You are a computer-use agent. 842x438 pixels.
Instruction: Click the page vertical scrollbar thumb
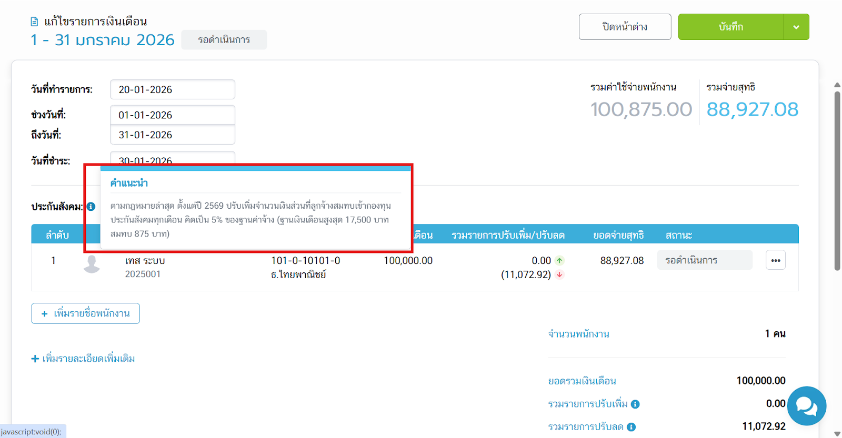pos(837,179)
